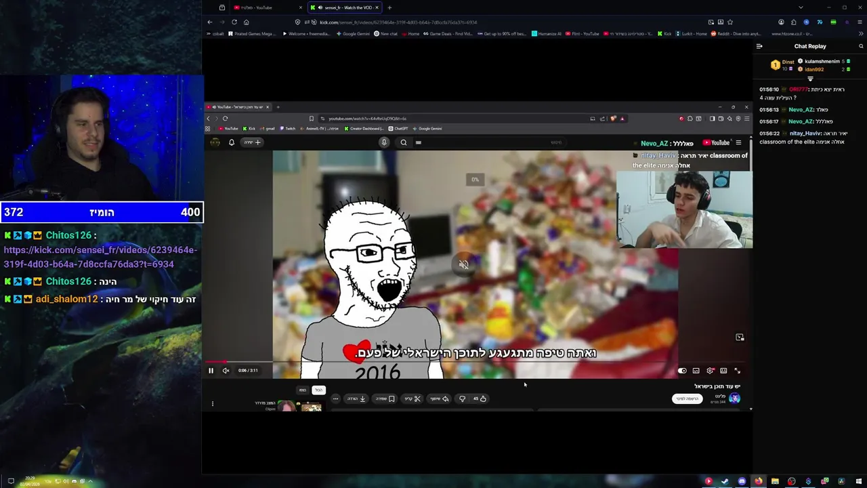Go back in the outer browser
This screenshot has width=867, height=488.
[210, 22]
